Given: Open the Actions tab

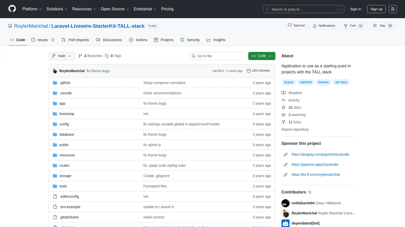Looking at the screenshot, I should (x=138, y=40).
